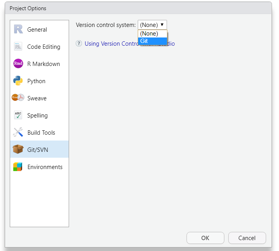This screenshot has height=251, width=279.
Task: Select (None) in the dropdown list
Action: (x=152, y=34)
